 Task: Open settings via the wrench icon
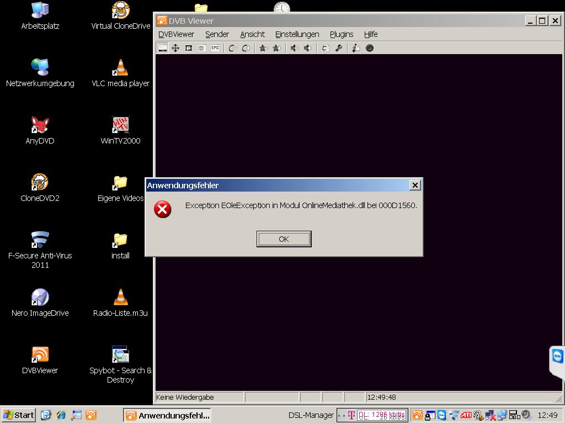click(x=339, y=48)
